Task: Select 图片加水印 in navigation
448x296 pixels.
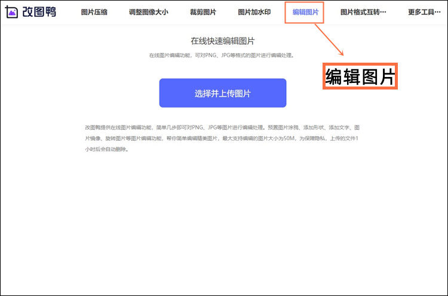Action: [254, 13]
